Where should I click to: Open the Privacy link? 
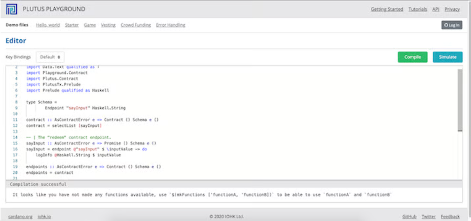coord(452,9)
